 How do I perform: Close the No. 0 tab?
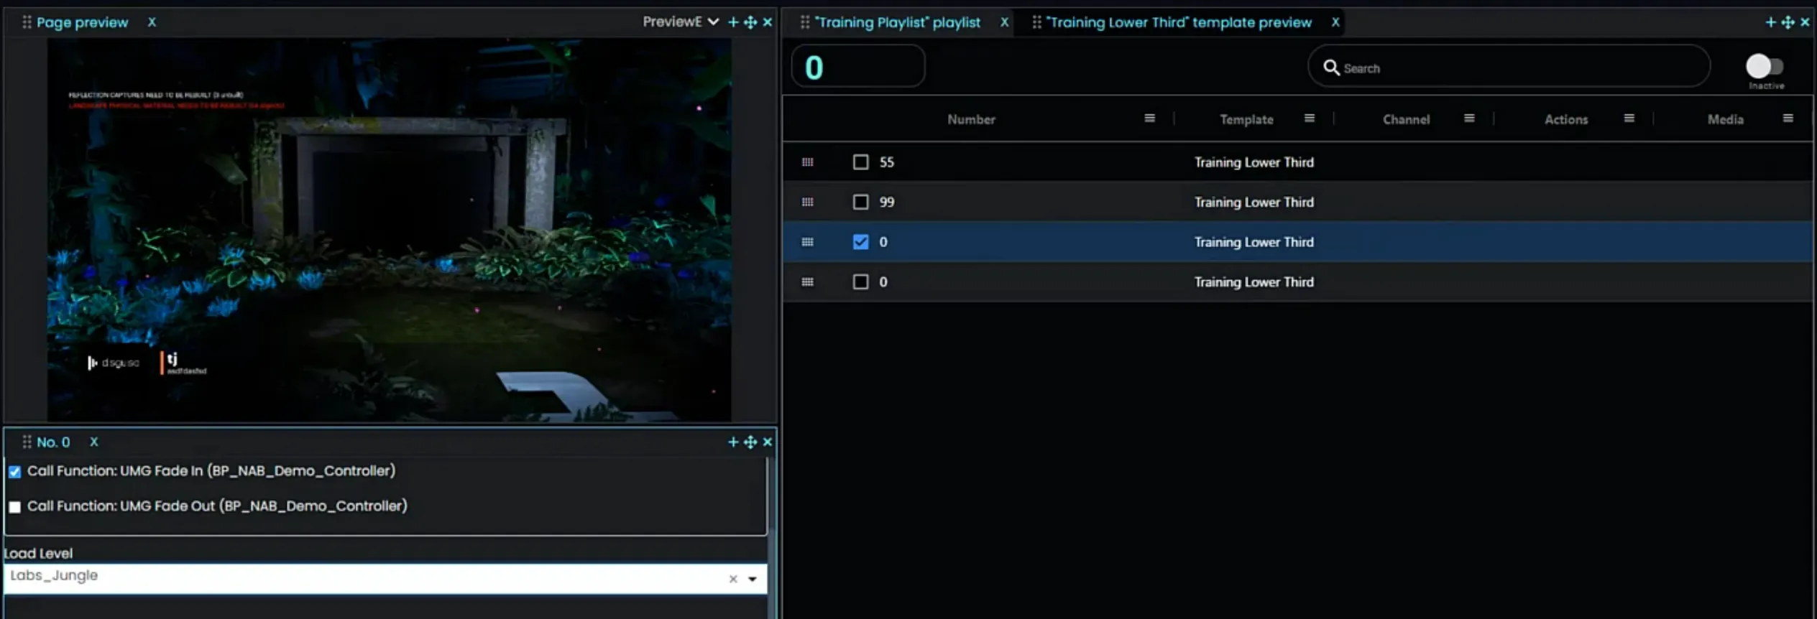click(94, 442)
